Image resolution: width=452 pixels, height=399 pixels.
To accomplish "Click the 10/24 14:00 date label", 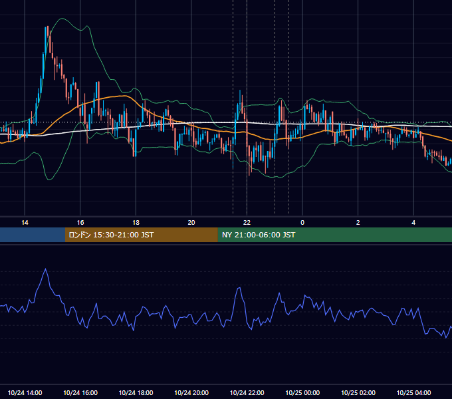I will pos(25,392).
